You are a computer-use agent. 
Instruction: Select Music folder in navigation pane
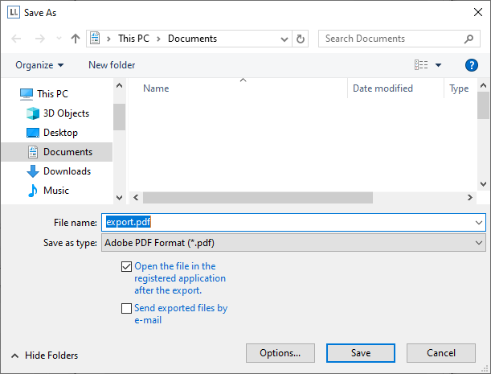coord(55,191)
